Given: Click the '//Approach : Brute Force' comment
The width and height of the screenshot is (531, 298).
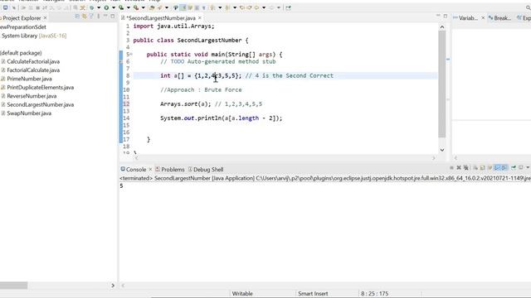Looking at the screenshot, I should pyautogui.click(x=201, y=90).
